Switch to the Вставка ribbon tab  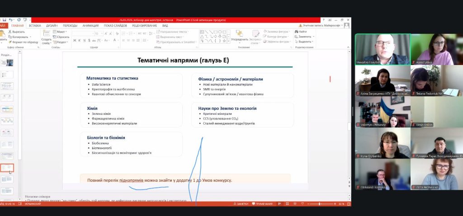click(x=35, y=26)
